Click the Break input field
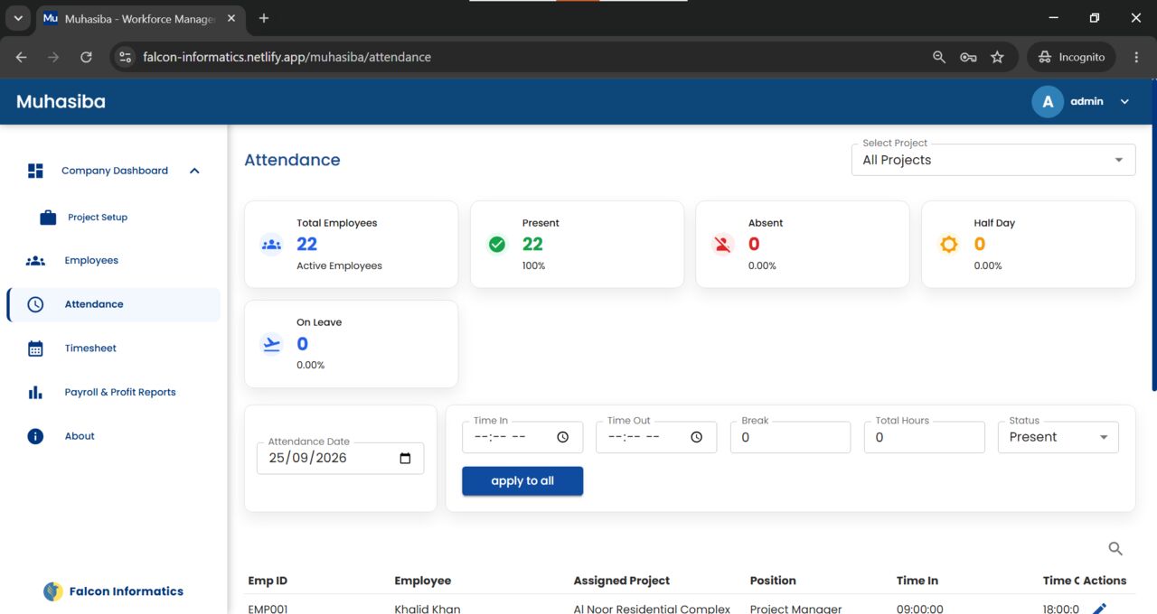The height and width of the screenshot is (614, 1157). 790,437
